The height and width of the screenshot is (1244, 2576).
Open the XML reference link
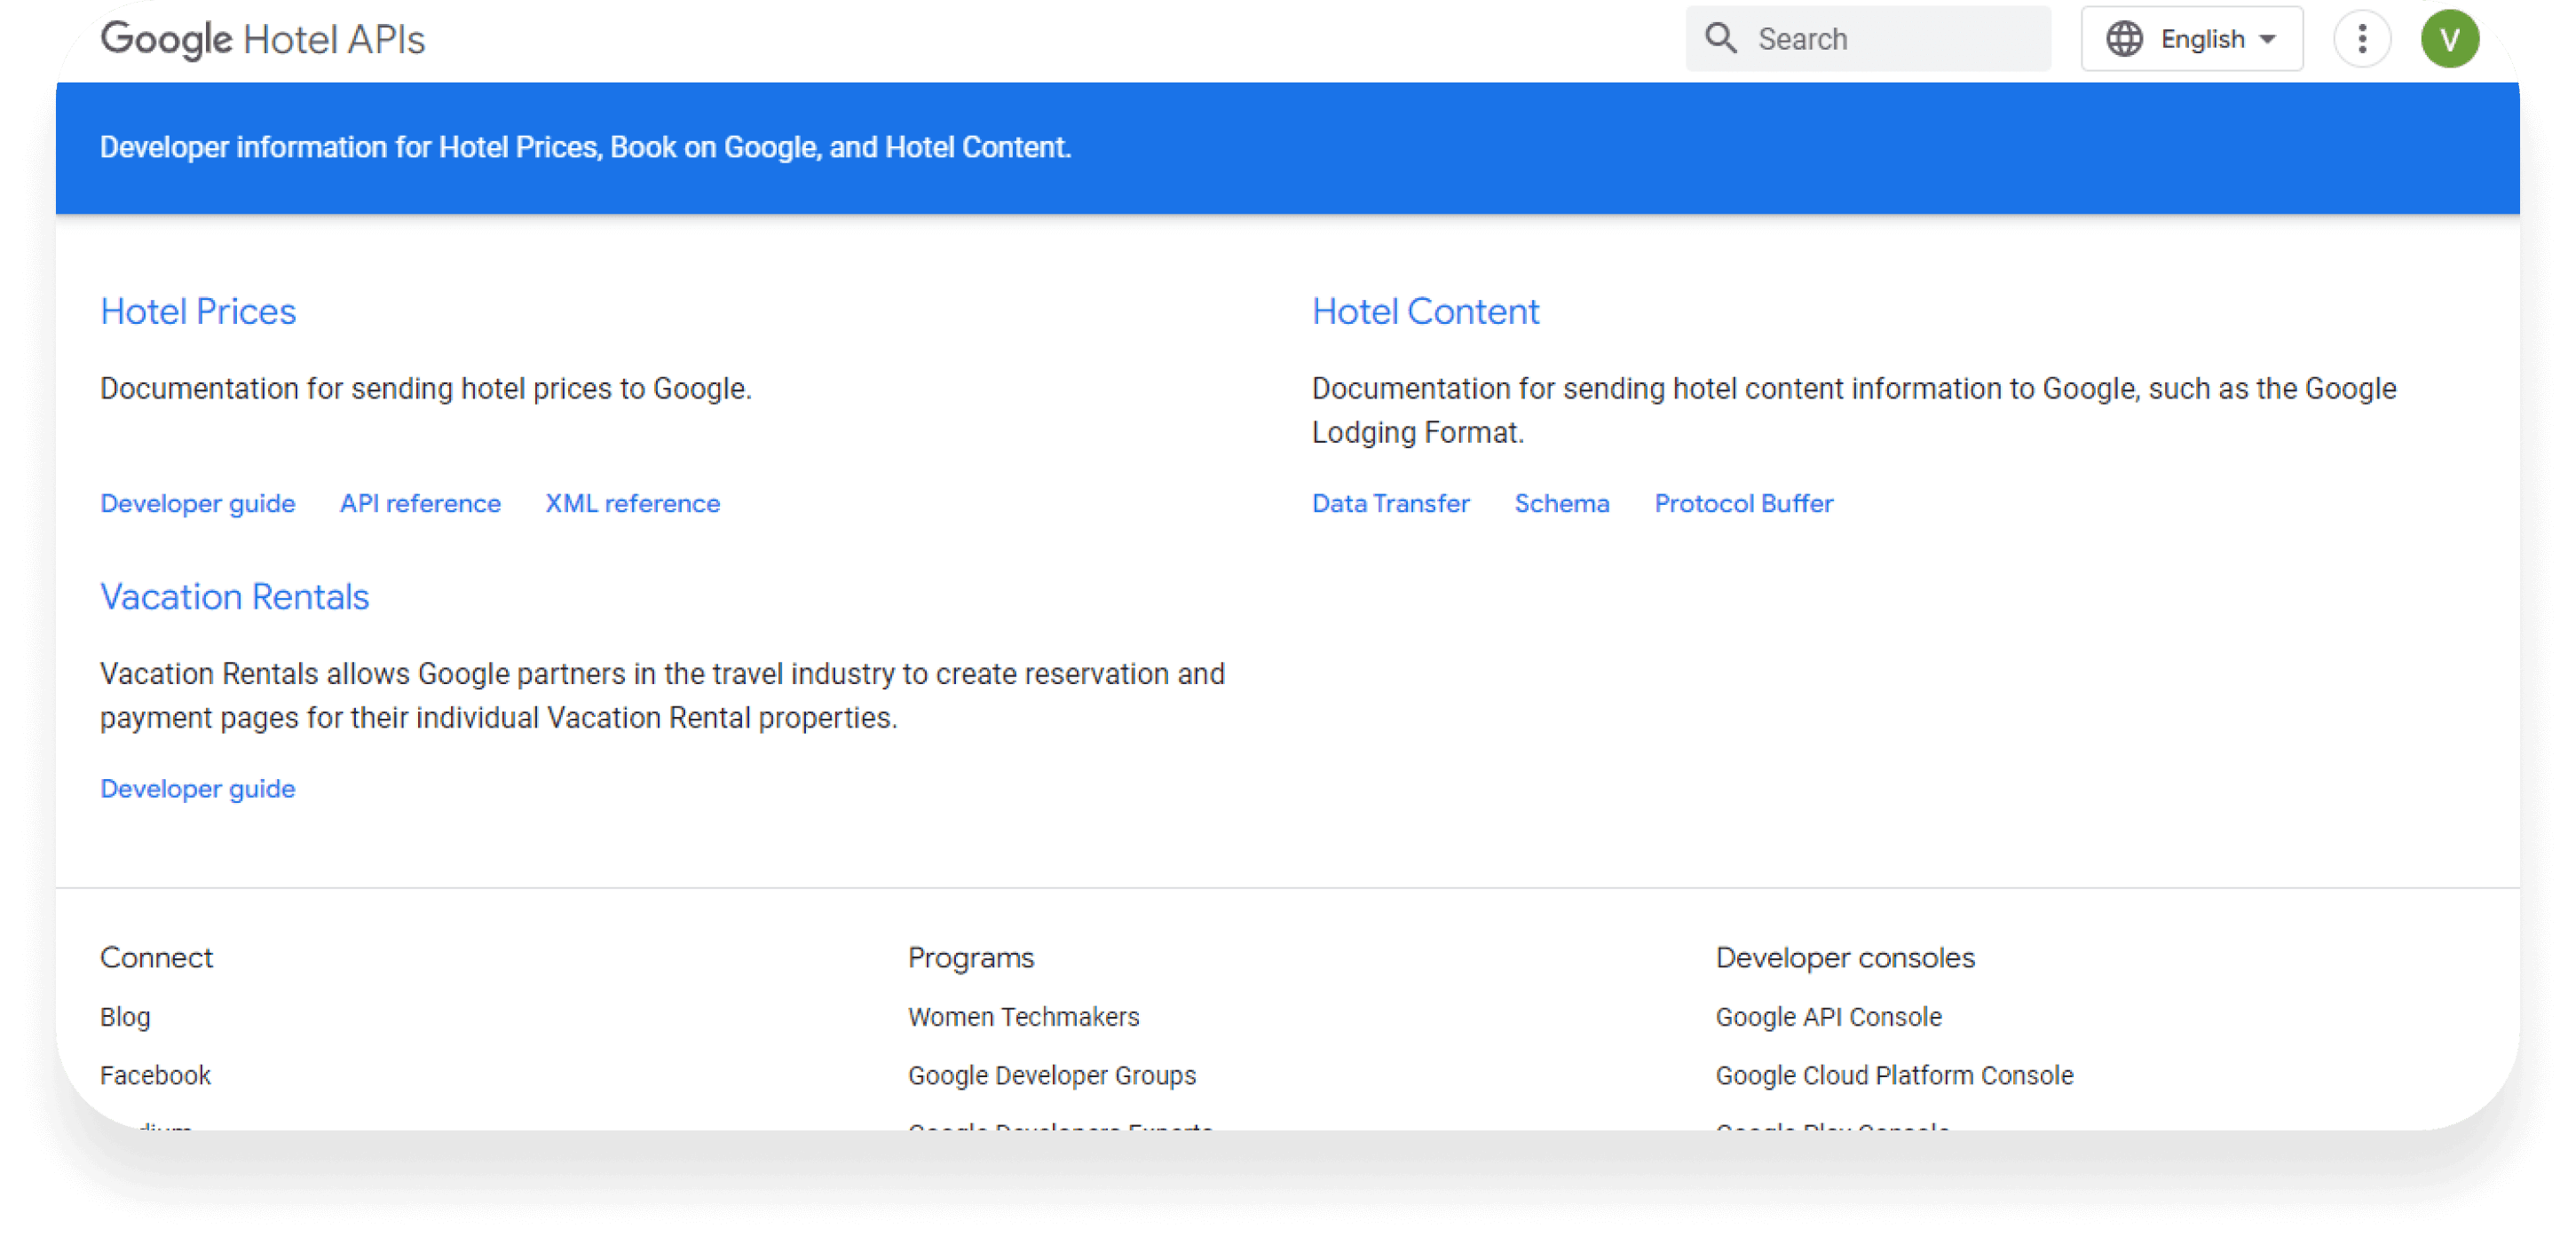coord(633,504)
